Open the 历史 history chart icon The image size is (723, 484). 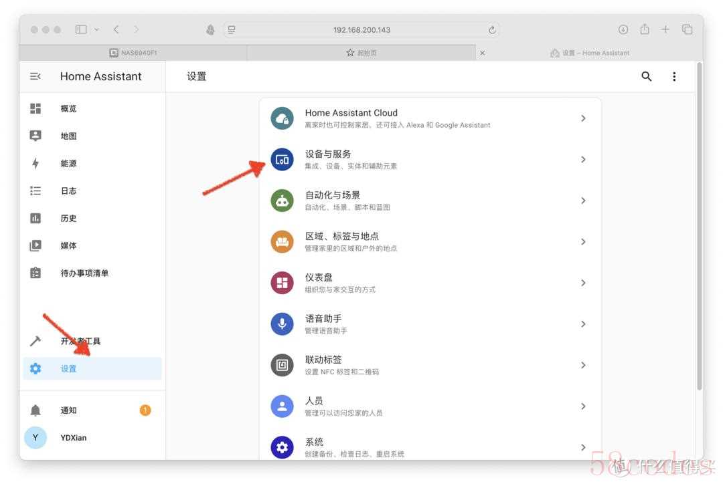point(35,218)
